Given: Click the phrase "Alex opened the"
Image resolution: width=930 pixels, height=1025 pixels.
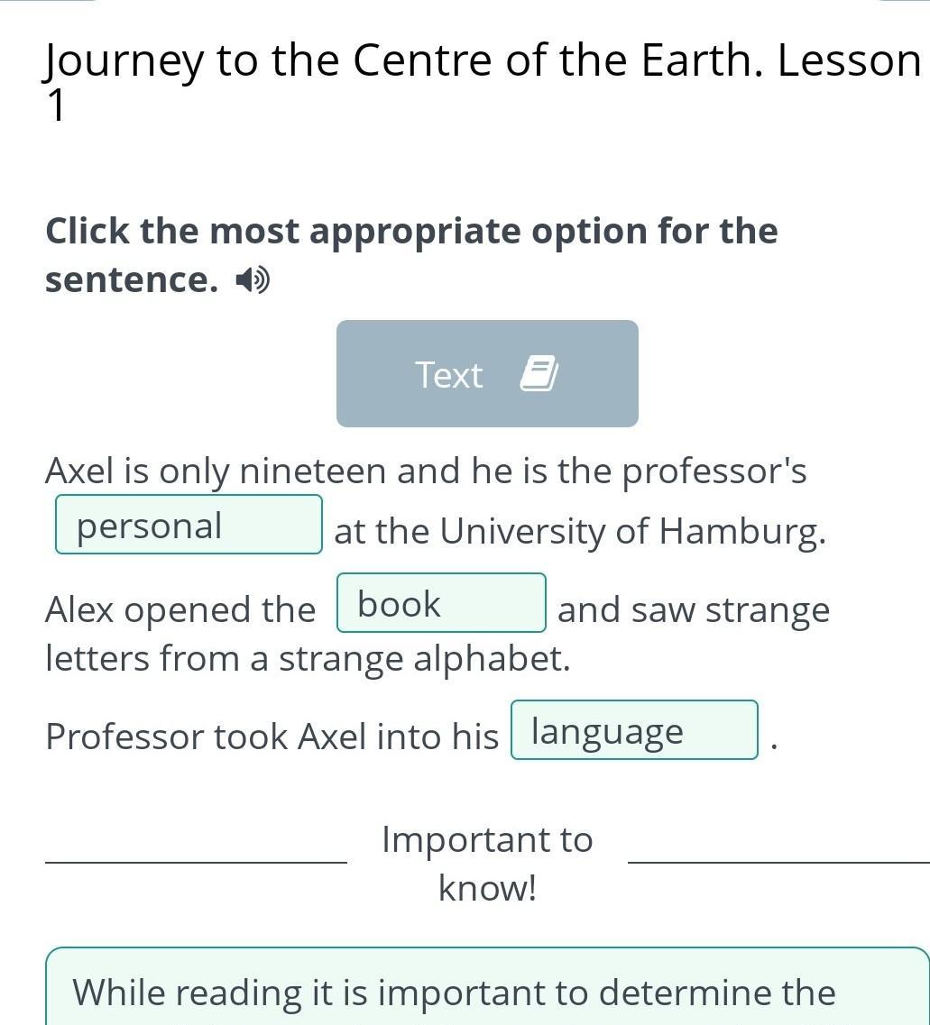Looking at the screenshot, I should (180, 609).
